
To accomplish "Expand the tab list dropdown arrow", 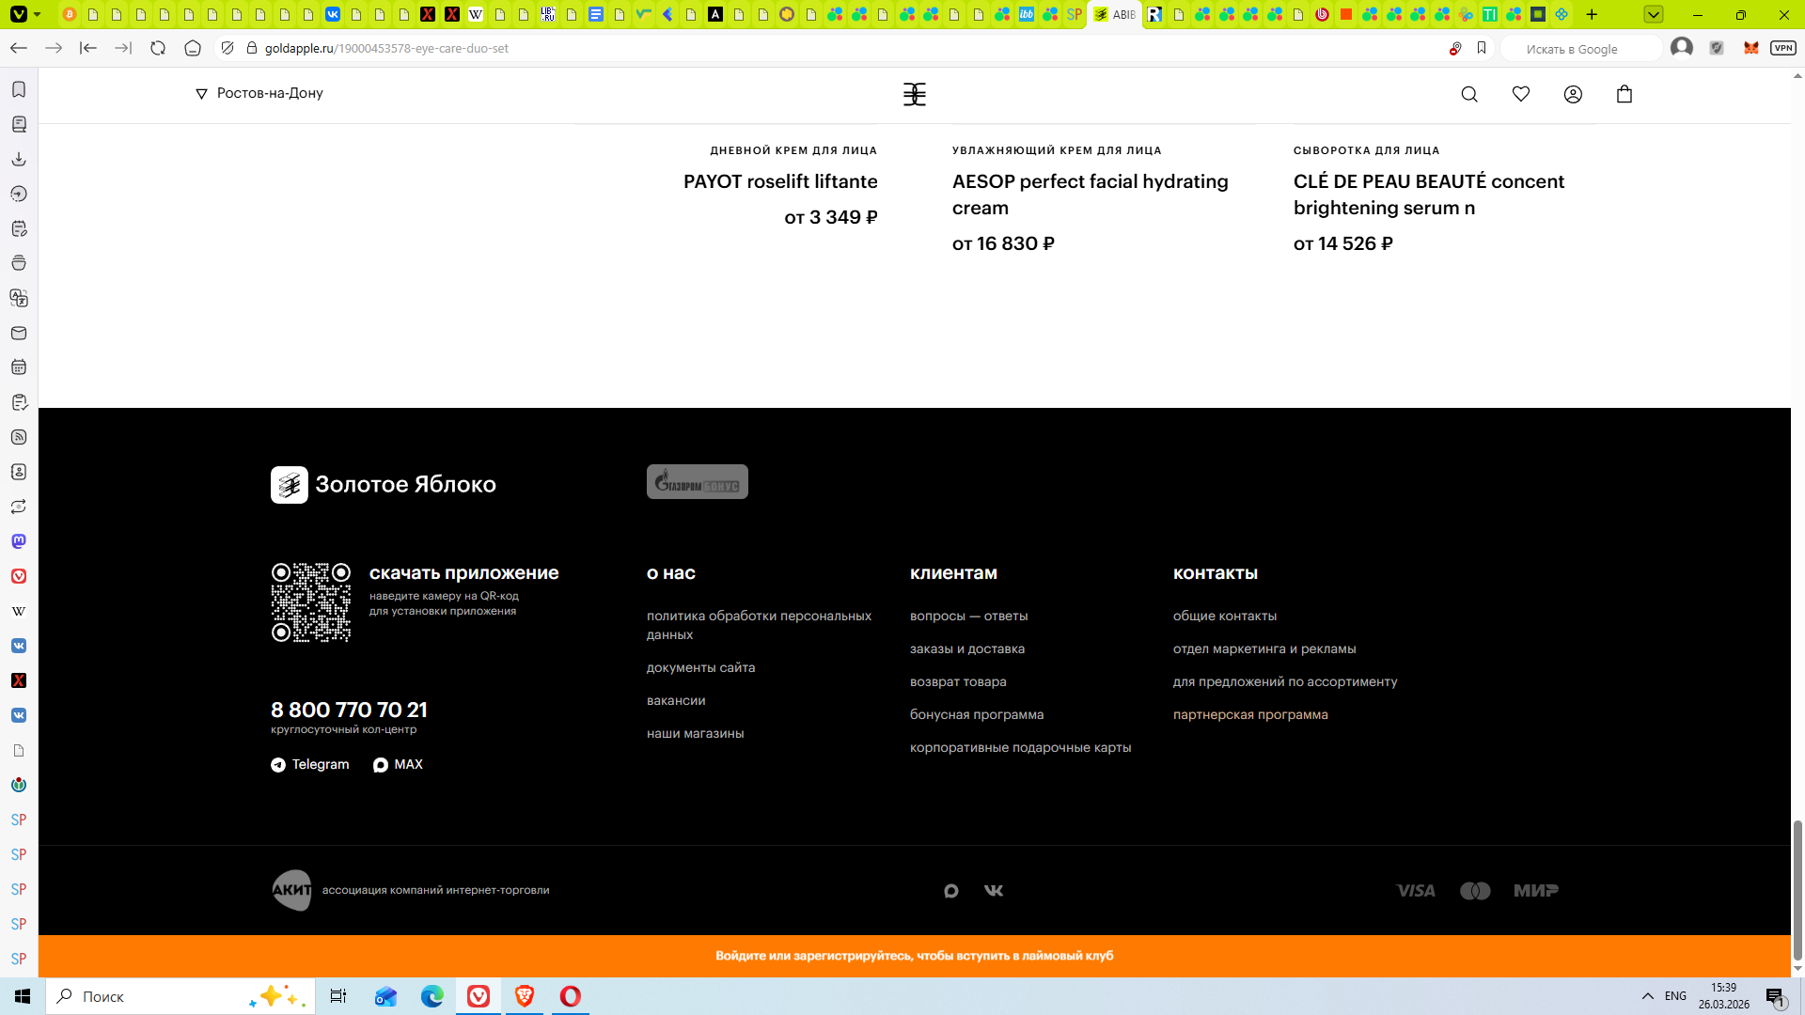I will point(1654,14).
